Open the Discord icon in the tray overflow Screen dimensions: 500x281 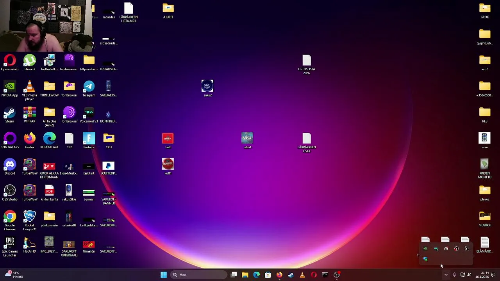coord(446,249)
